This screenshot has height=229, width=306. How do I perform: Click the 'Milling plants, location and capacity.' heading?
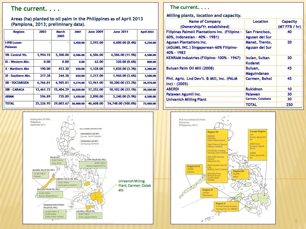(204, 15)
